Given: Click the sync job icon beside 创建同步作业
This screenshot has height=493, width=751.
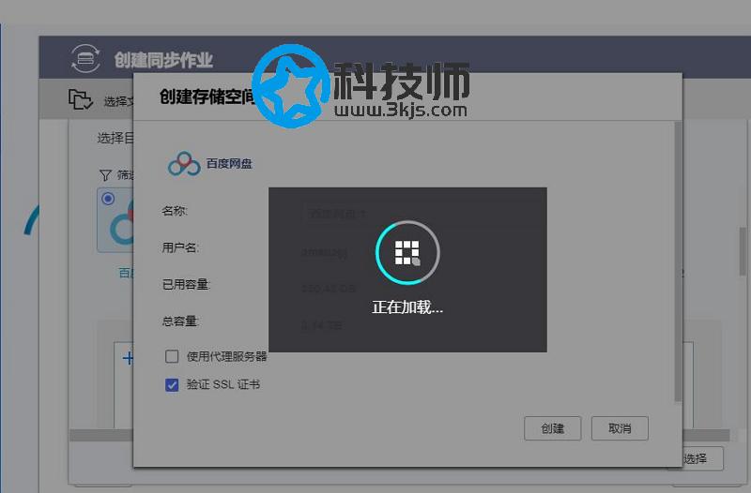Looking at the screenshot, I should point(85,59).
